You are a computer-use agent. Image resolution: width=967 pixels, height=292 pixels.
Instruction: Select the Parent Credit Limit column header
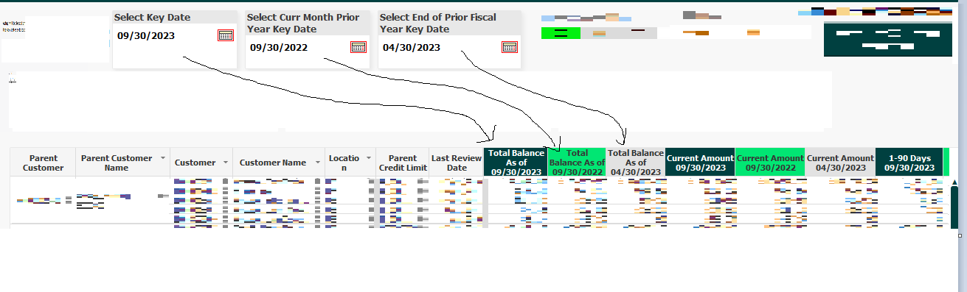point(403,163)
